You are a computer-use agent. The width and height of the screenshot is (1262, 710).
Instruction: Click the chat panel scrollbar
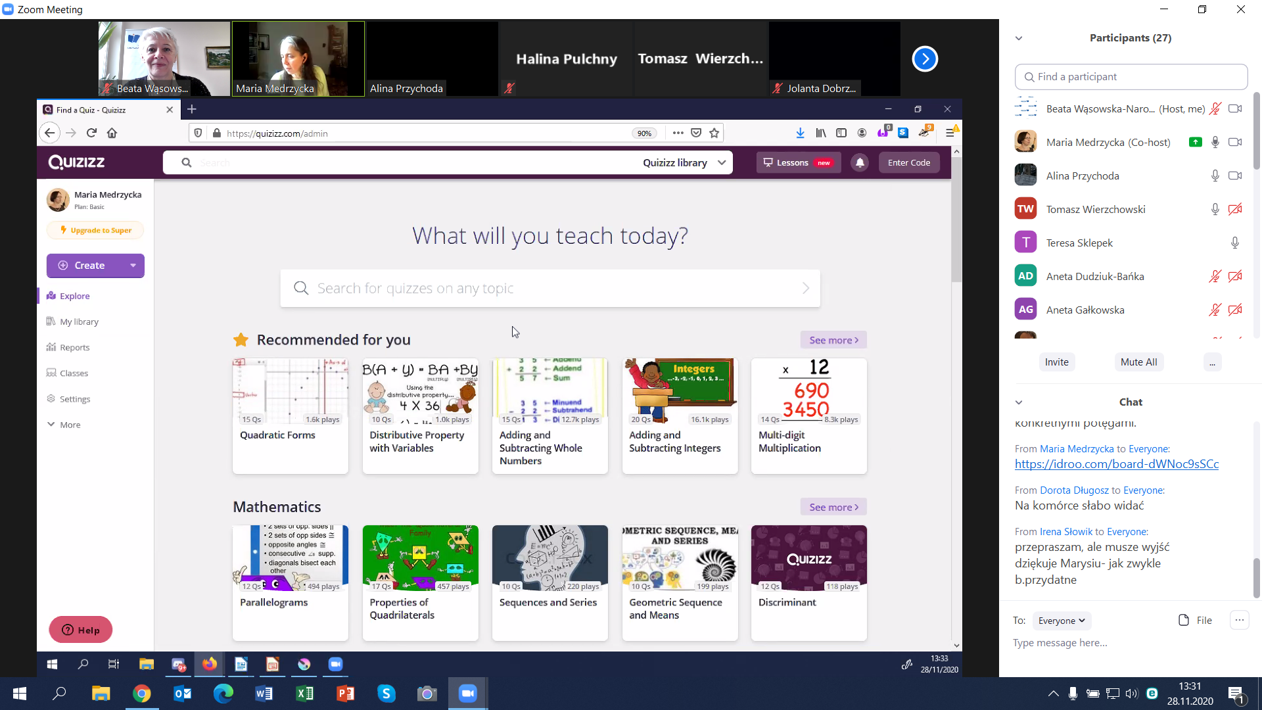(1256, 577)
